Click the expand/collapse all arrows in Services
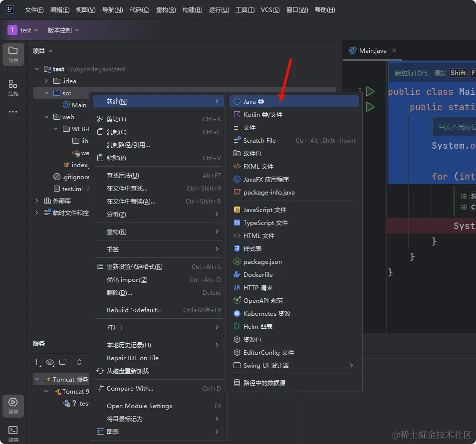476x444 pixels. click(x=79, y=362)
